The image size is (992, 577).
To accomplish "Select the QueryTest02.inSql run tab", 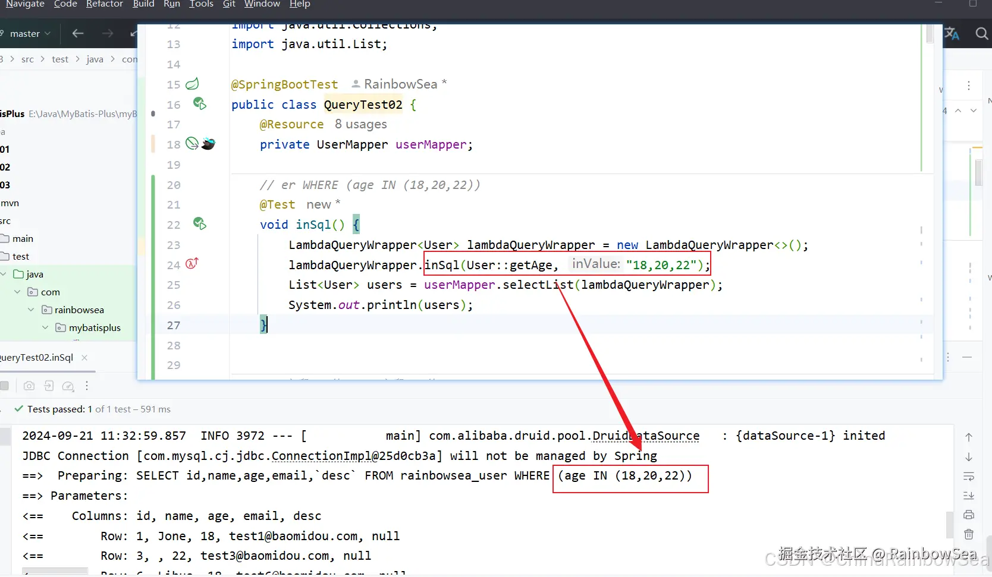I will [x=36, y=357].
